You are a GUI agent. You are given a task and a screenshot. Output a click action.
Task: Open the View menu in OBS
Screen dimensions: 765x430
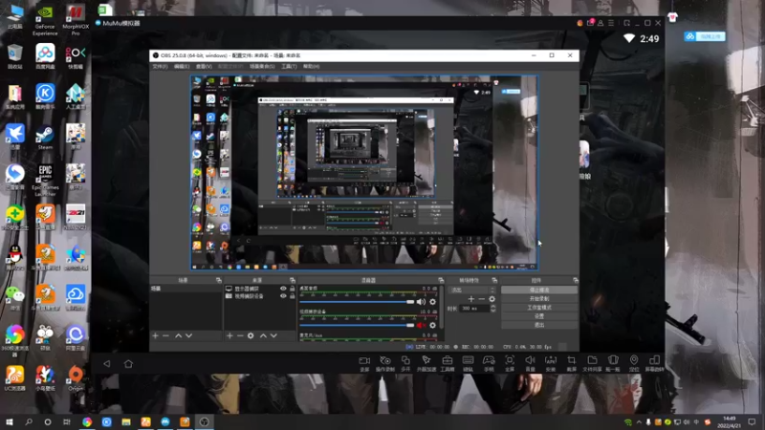coord(204,66)
